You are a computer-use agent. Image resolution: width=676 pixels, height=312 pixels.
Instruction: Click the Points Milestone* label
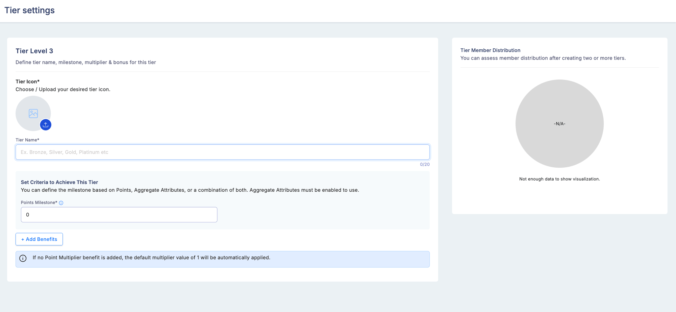click(x=39, y=202)
